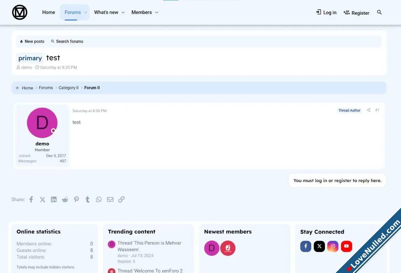Click the Online statistics heading
The height and width of the screenshot is (273, 401).
click(39, 232)
